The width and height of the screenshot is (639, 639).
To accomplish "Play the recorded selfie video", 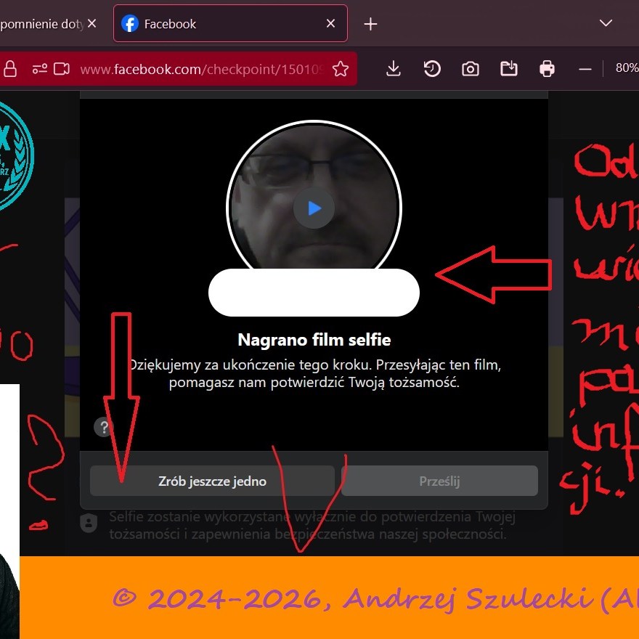I will (314, 208).
